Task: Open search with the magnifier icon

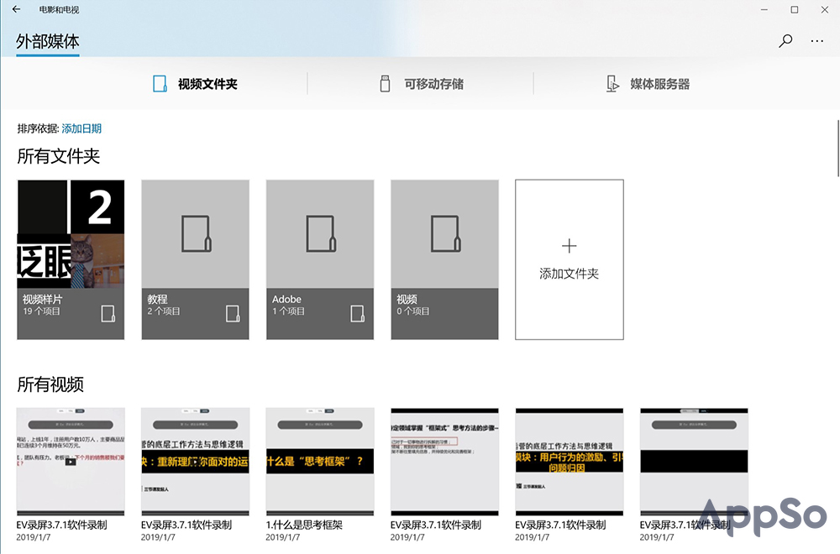Action: (785, 40)
